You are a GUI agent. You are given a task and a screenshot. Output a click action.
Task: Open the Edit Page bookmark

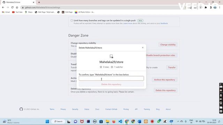67,12
